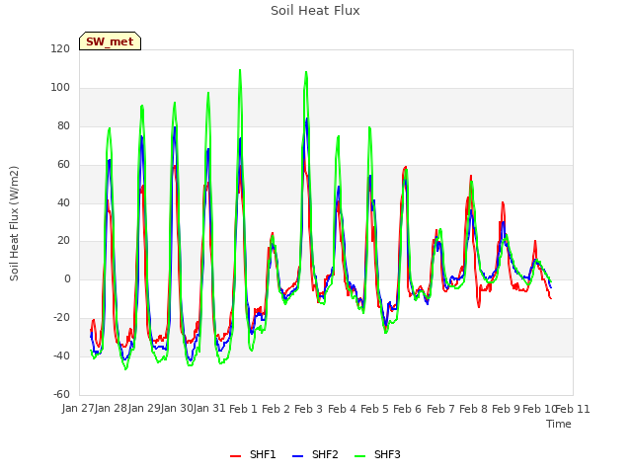Screen dimensions: 632x474
Task: Click the 80 y-axis tick label
Action: click(63, 125)
